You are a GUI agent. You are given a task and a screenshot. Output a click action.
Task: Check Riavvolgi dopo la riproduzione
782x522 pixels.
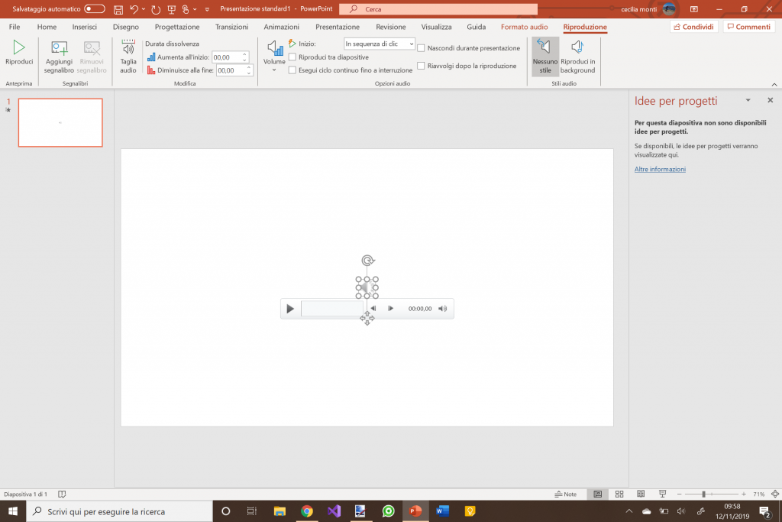click(421, 66)
